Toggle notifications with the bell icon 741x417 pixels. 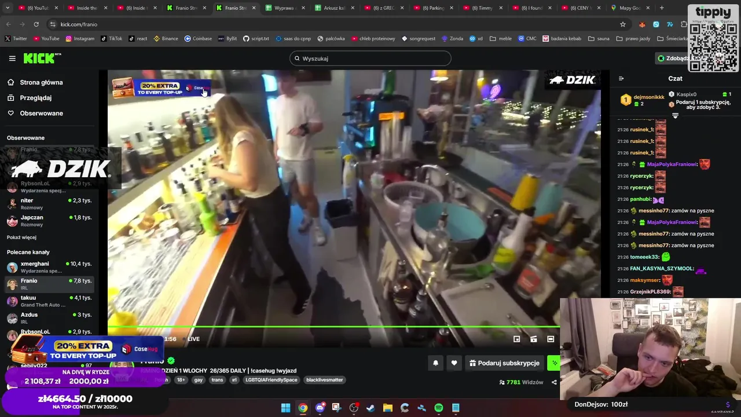(x=436, y=363)
